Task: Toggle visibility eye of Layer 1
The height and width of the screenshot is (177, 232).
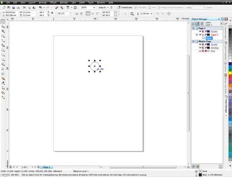Action: [x=200, y=35]
